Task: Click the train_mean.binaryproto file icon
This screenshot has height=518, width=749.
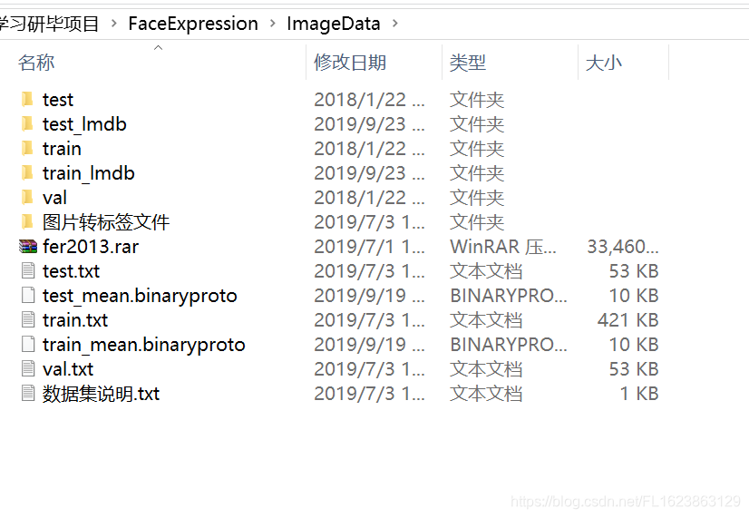Action: (x=28, y=345)
